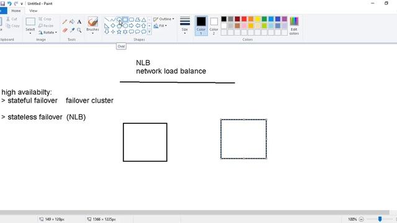Choose the Polygon shape
397x223 pixels.
[138, 20]
